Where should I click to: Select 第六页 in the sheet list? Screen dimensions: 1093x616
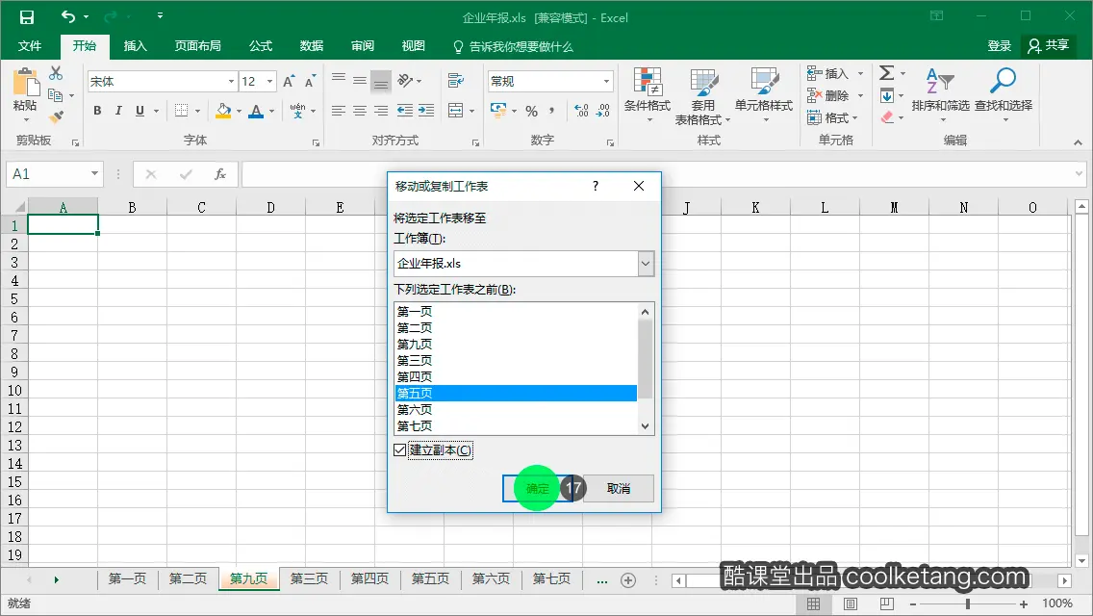515,409
